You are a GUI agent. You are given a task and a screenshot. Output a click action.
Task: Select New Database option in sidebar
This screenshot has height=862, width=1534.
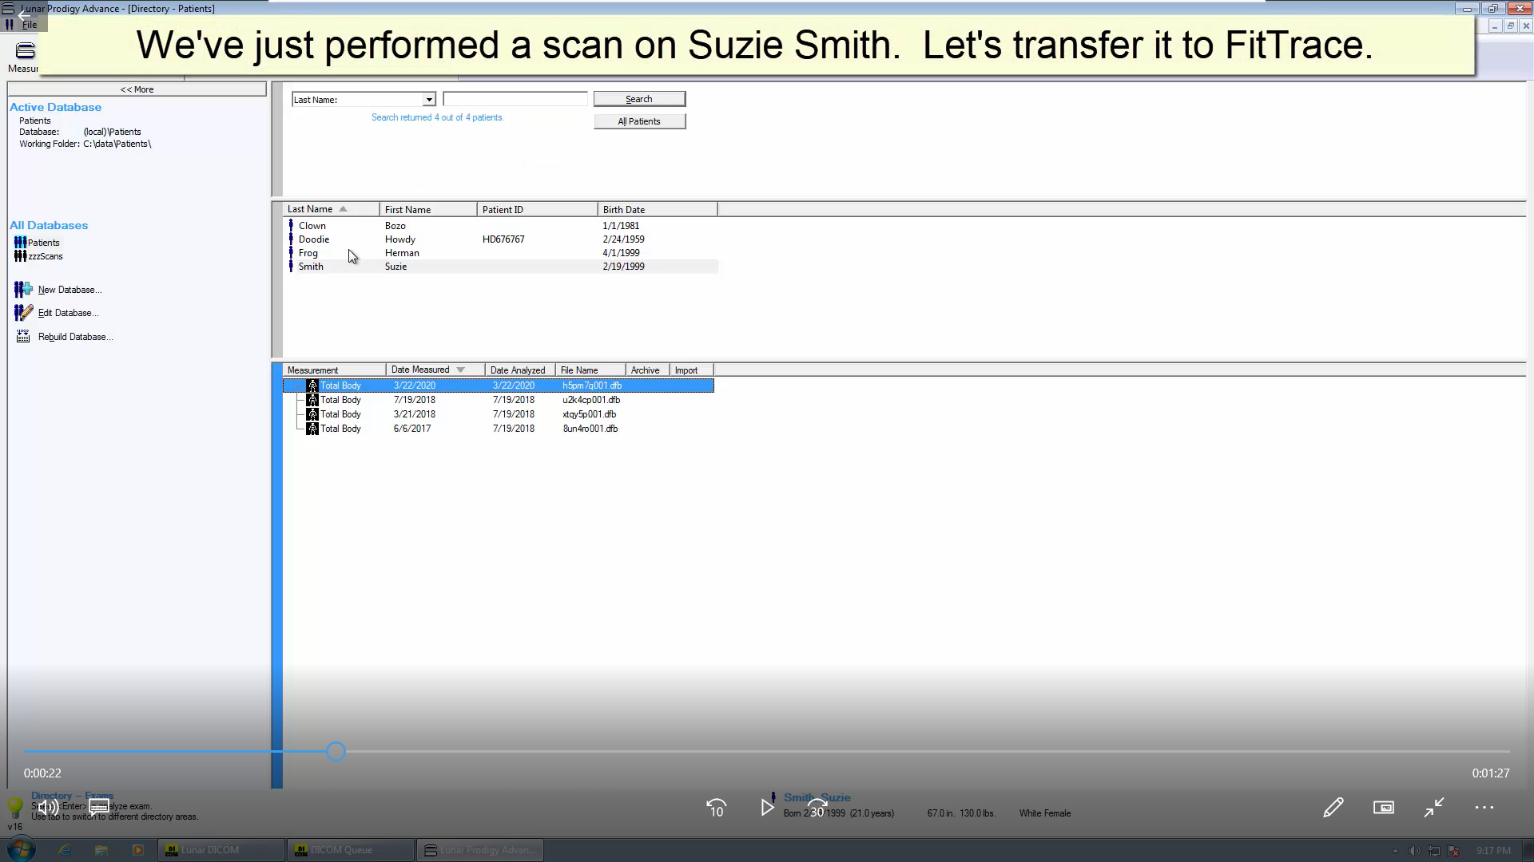click(70, 290)
